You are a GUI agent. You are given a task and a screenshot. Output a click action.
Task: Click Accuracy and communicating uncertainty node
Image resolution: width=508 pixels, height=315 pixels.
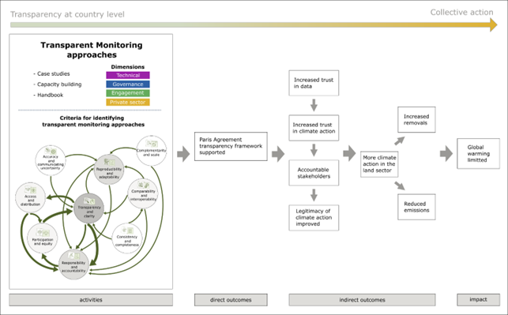(51, 160)
